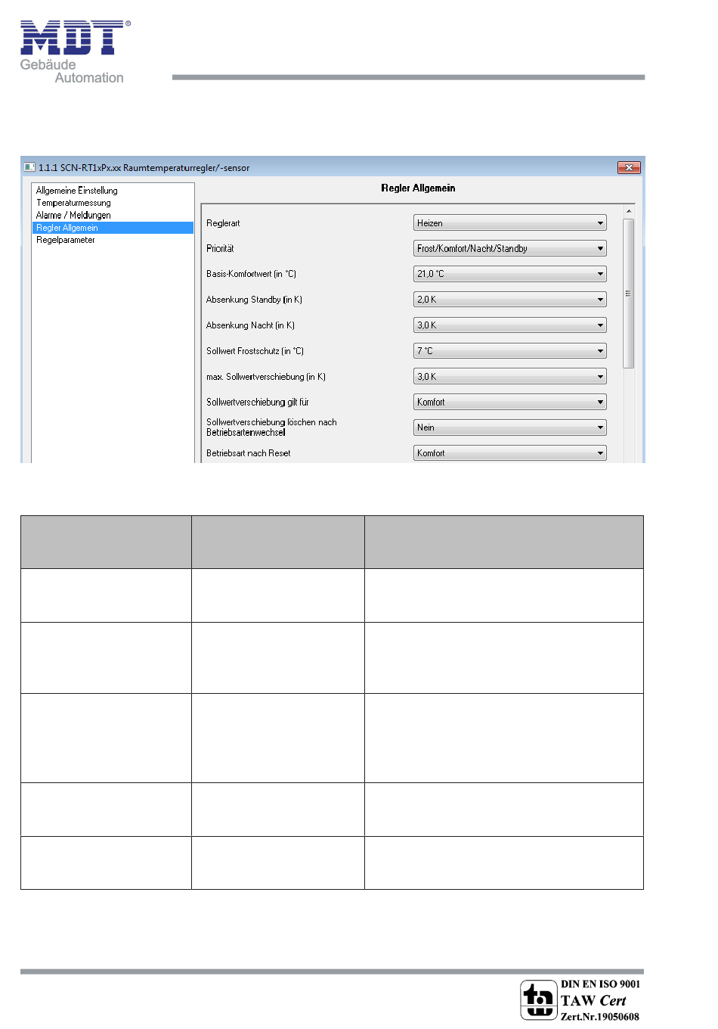Screen dimensions: 718x1029
Task: Open the Reglerart dropdown showing Heizen
Action: click(510, 223)
